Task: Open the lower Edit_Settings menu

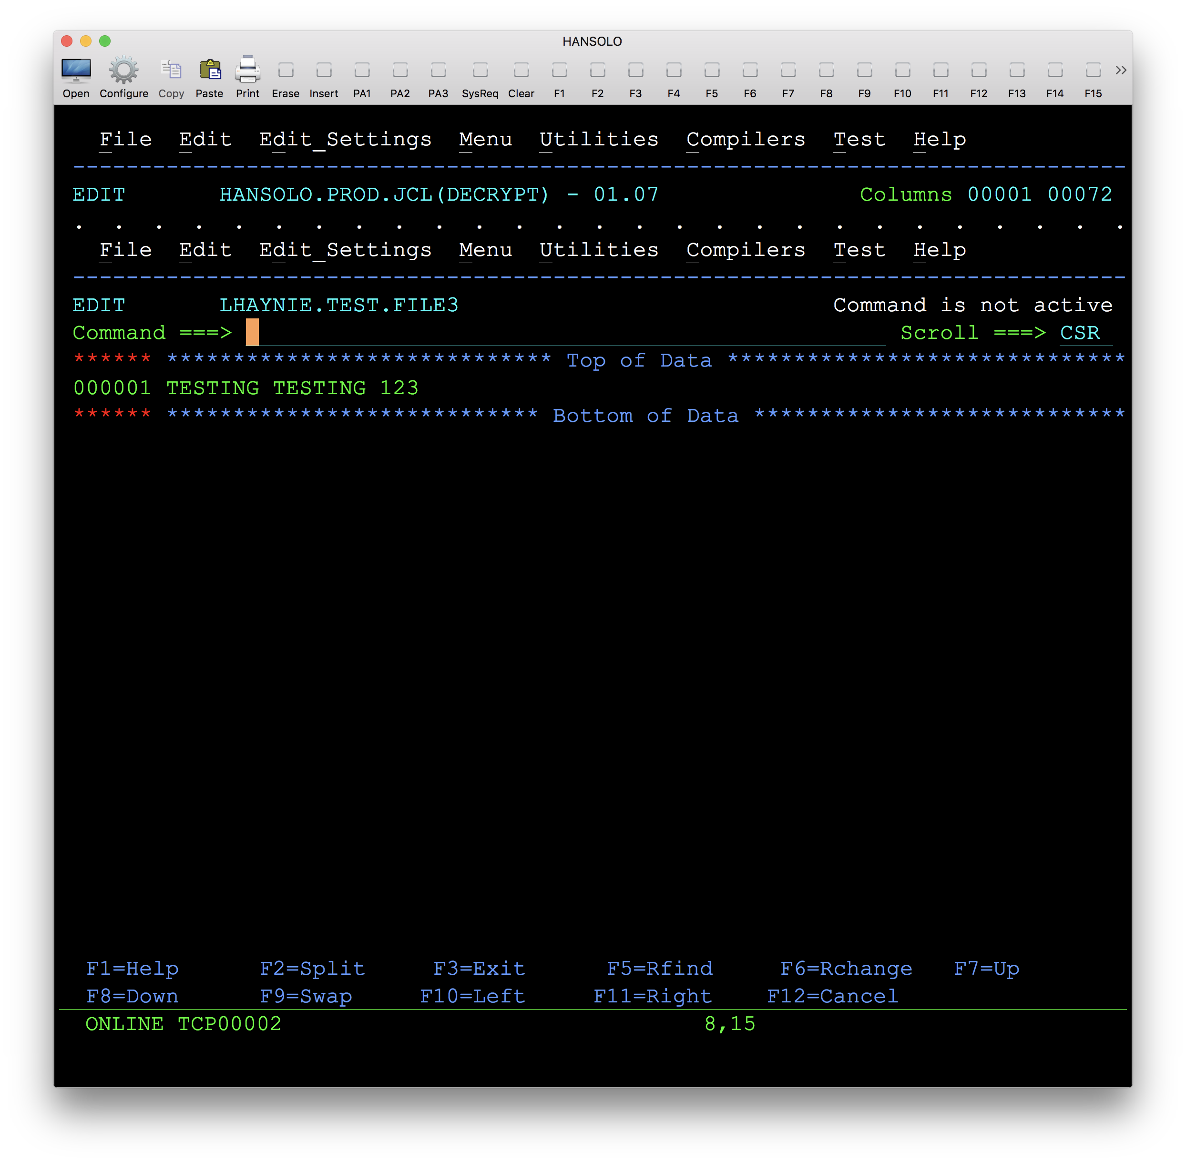Action: 345,250
